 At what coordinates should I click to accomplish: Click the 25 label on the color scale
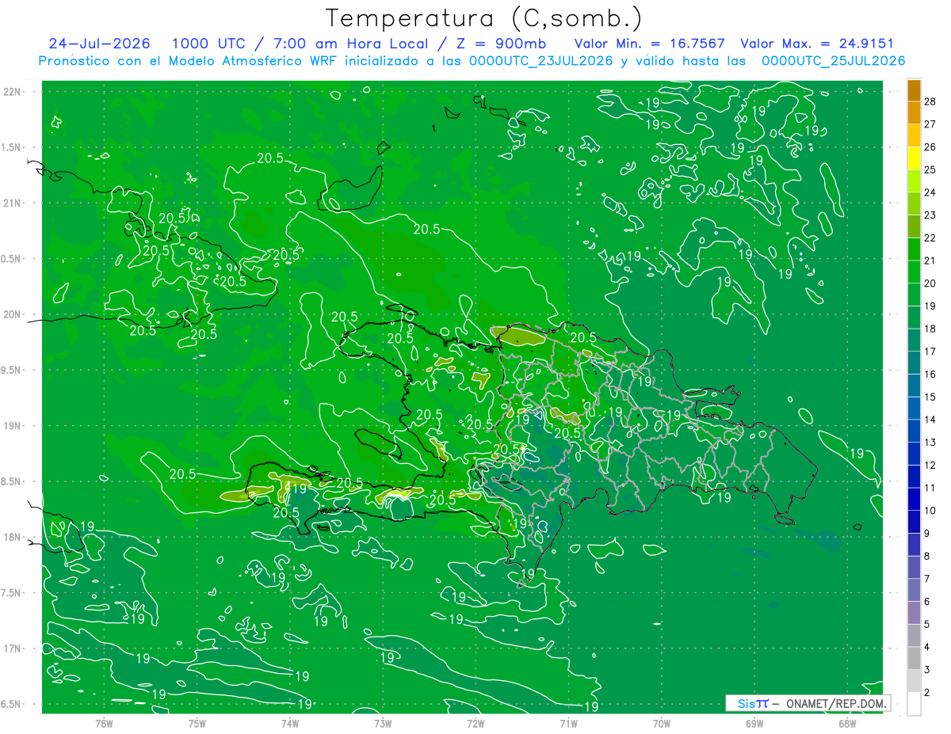[930, 169]
